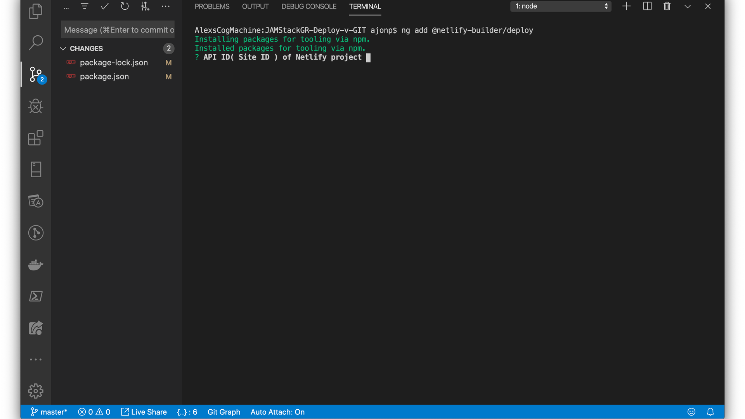Click the master* branch indicator
This screenshot has height=419, width=745.
[49, 412]
